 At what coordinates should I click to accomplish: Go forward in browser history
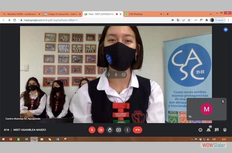click(x=9, y=20)
